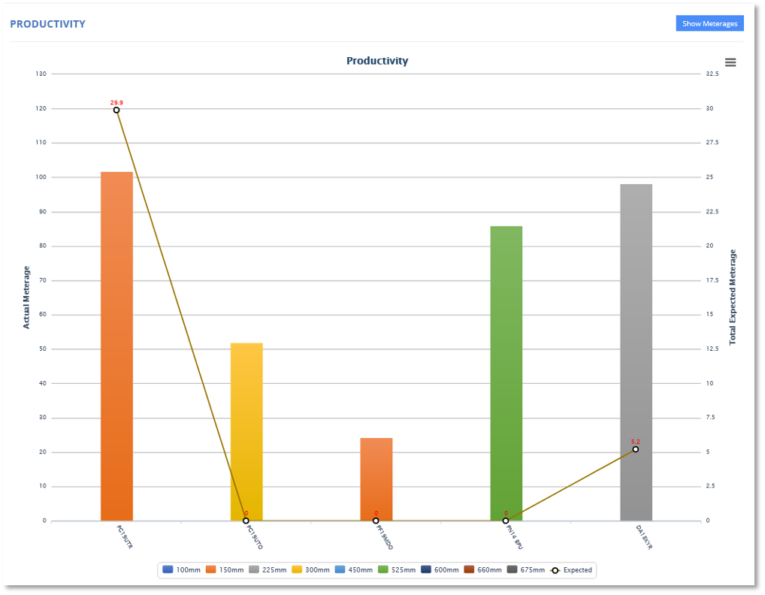Image resolution: width=765 pixels, height=595 pixels.
Task: Click the yellow 300mm bar at PC1 SUTO
Action: click(x=246, y=428)
